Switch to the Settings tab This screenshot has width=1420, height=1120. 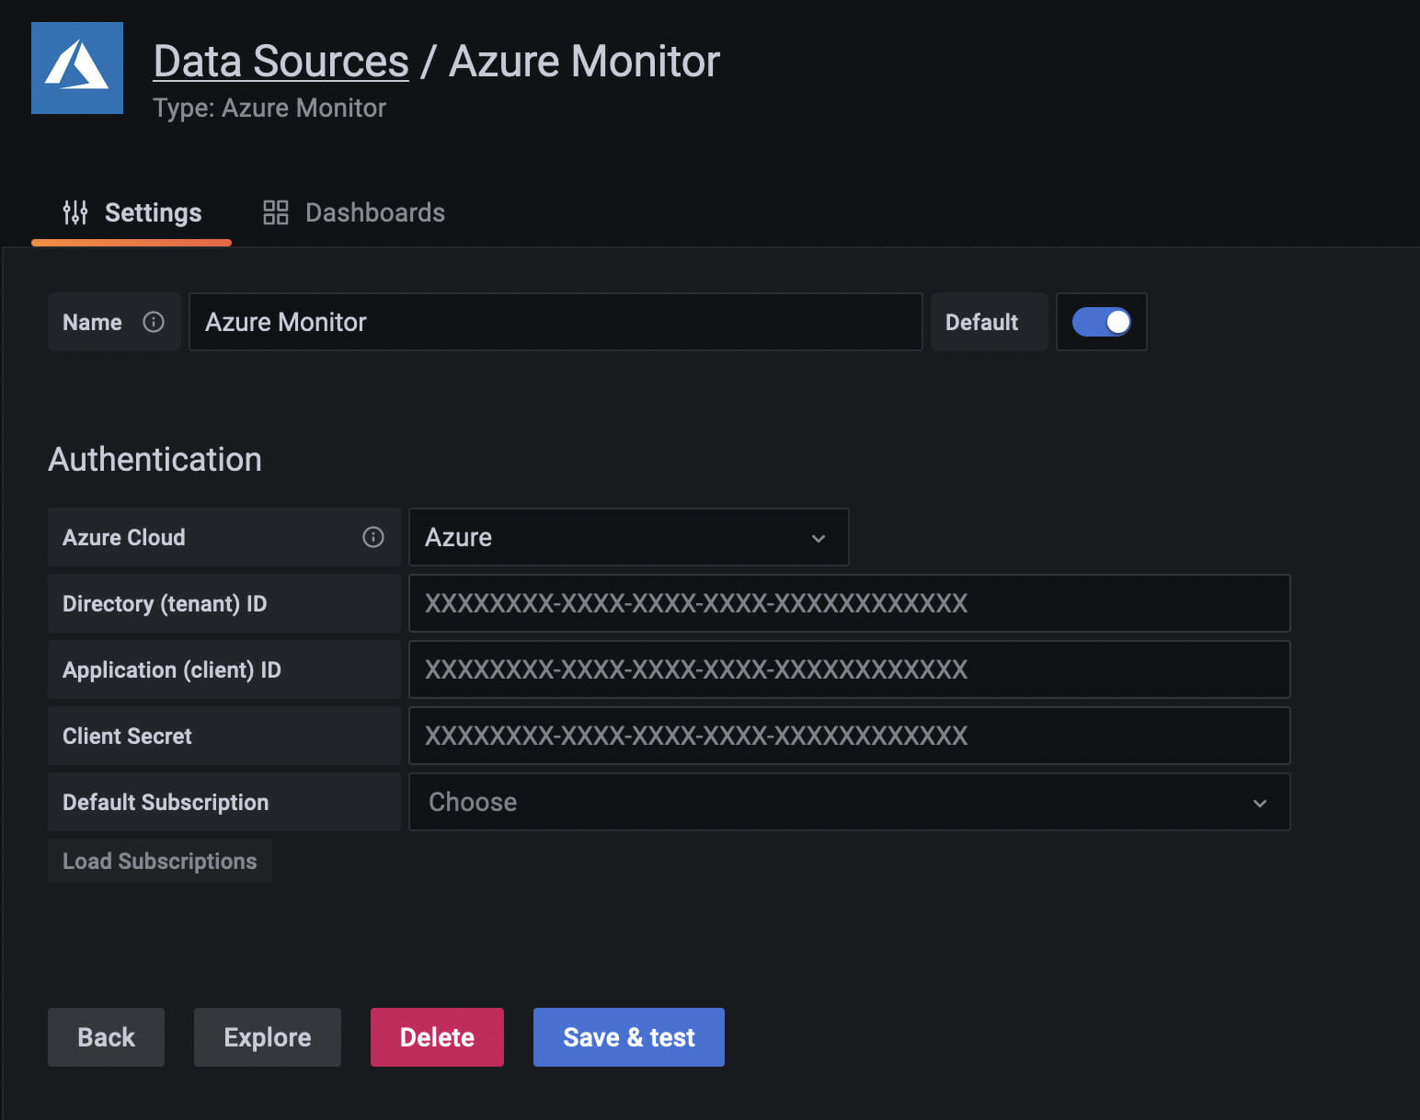(x=132, y=213)
